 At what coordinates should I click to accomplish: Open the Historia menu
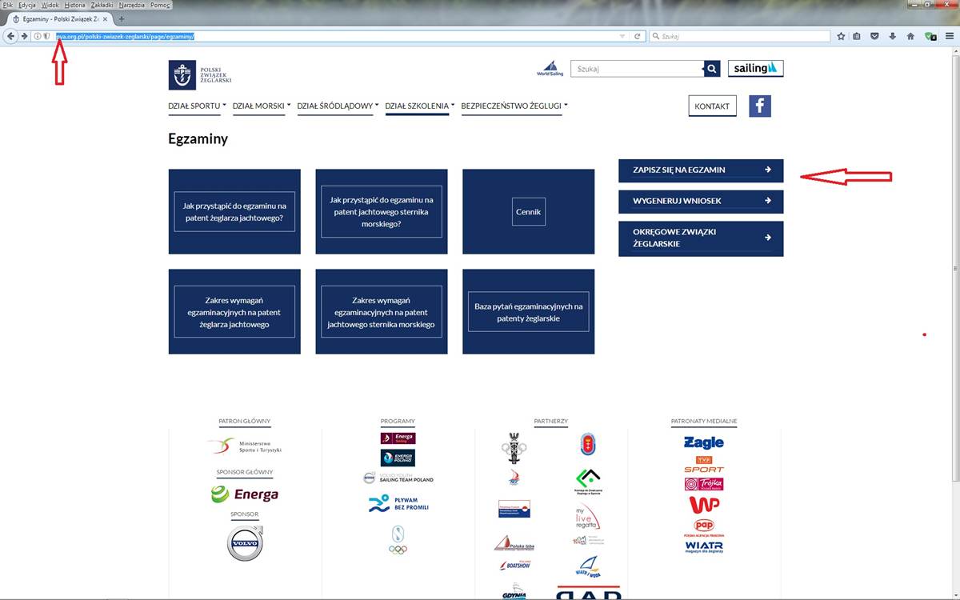(74, 5)
